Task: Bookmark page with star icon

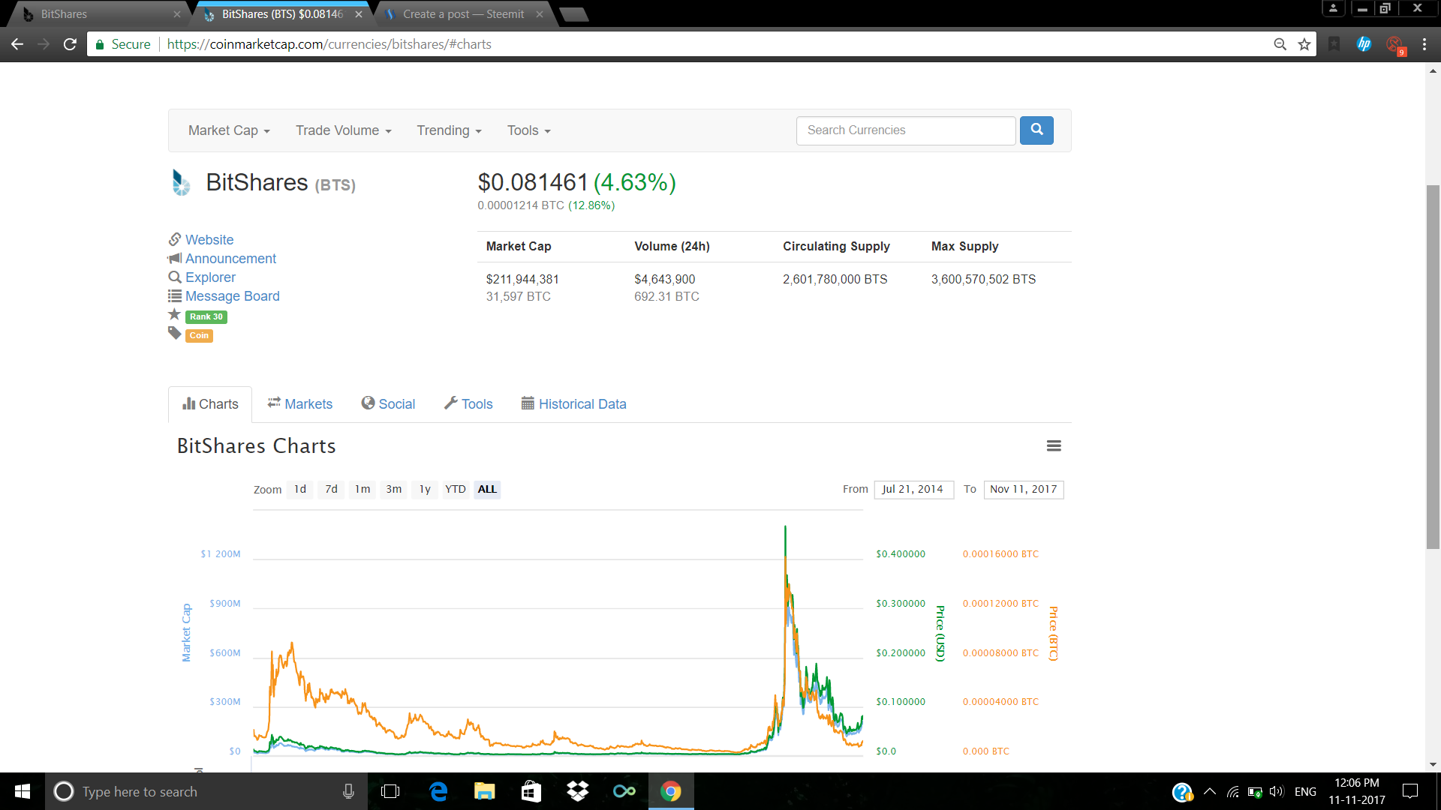Action: (x=1304, y=44)
